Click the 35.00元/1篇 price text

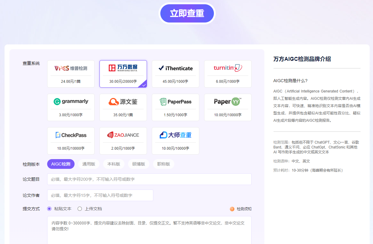click(x=123, y=115)
